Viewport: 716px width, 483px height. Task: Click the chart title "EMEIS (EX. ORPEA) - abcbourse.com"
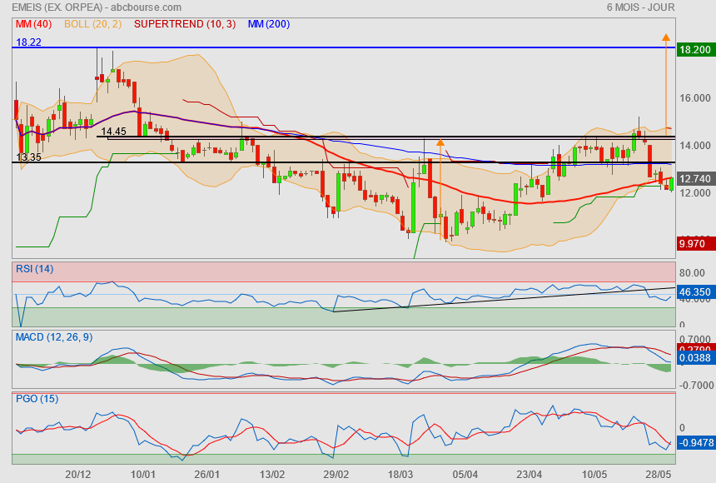pyautogui.click(x=97, y=7)
